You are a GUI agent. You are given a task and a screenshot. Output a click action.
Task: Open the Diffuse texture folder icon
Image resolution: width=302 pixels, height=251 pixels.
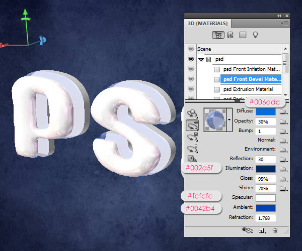(x=283, y=111)
